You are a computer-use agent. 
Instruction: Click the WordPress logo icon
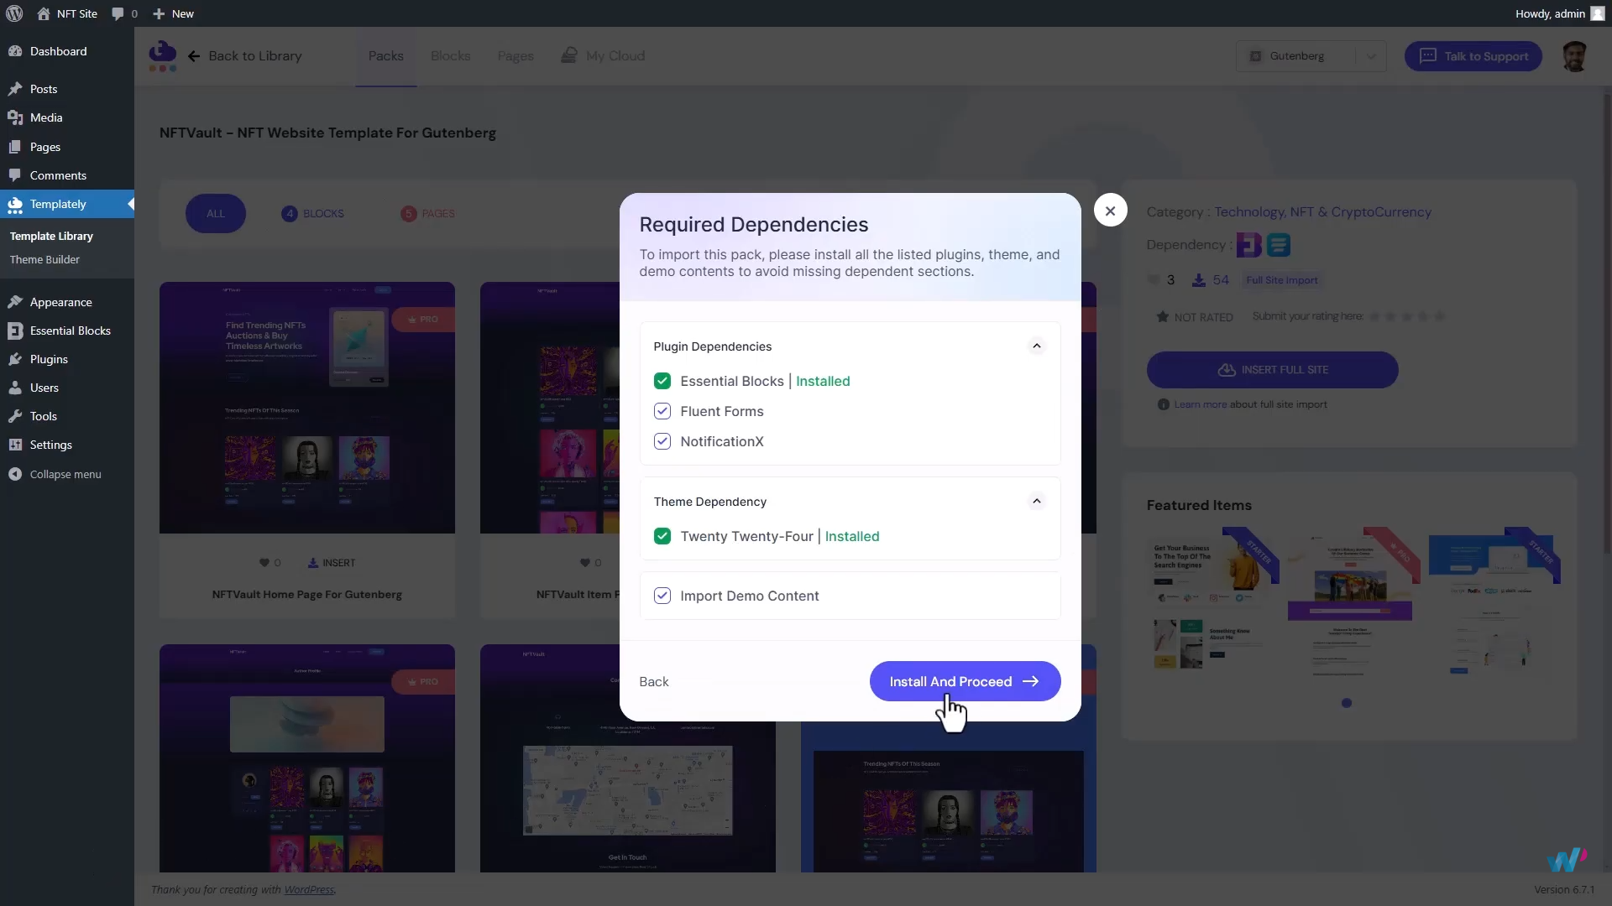14,13
